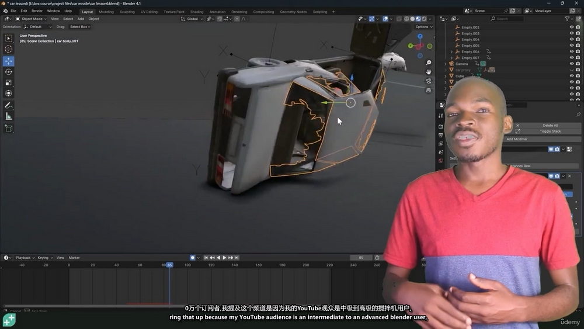Open the viewport Add menu
The width and height of the screenshot is (584, 329).
(x=81, y=19)
